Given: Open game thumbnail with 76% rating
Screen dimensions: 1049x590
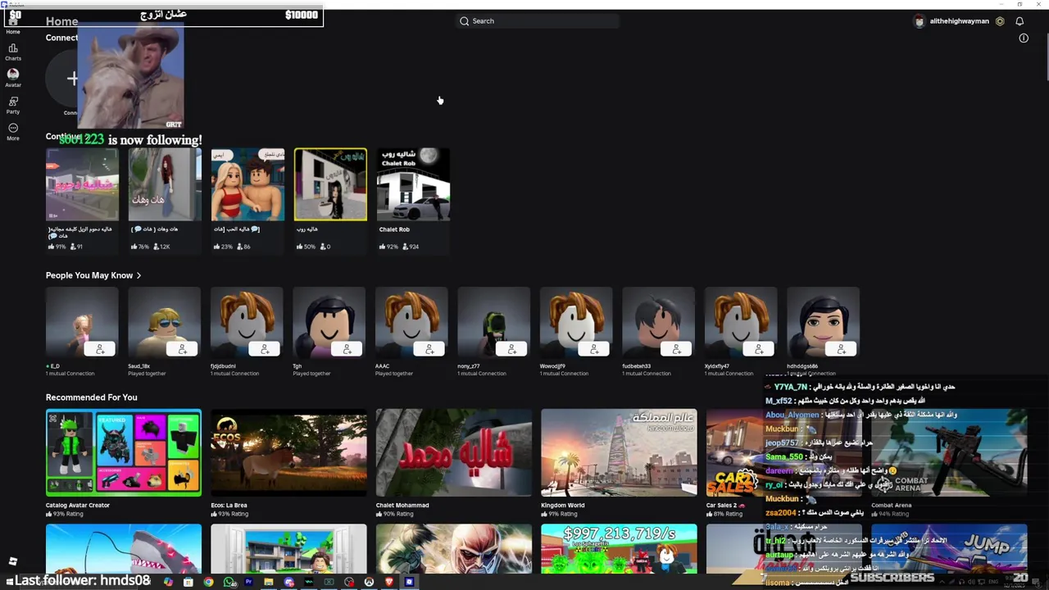Looking at the screenshot, I should (165, 184).
